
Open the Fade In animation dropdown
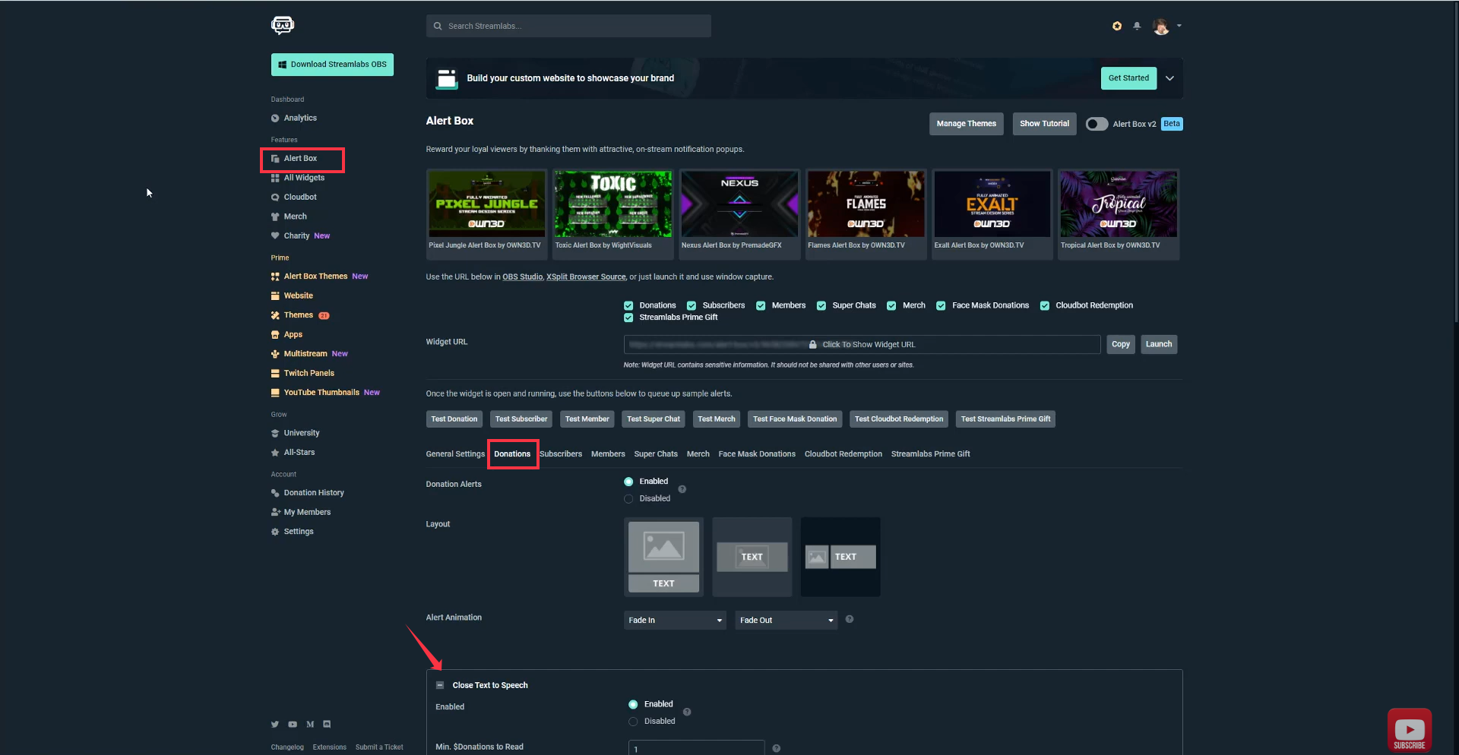coord(674,620)
